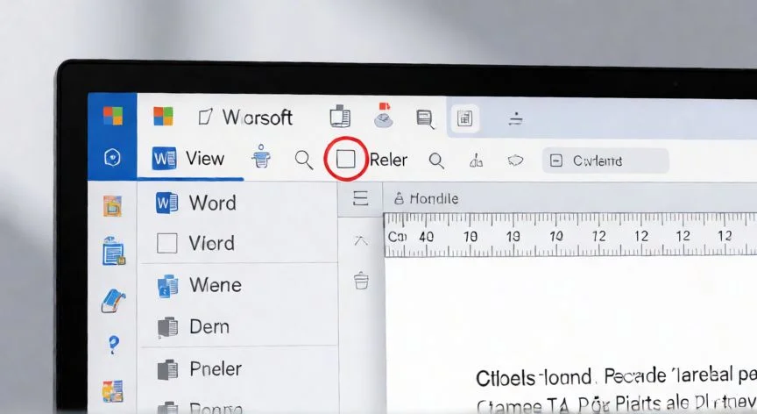Click the blue figure icon after View
The width and height of the screenshot is (757, 414).
(x=261, y=156)
